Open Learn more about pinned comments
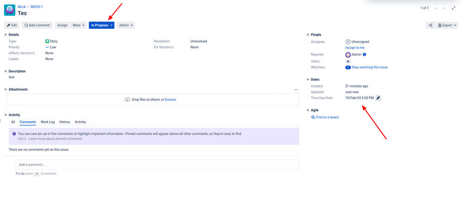463x217 pixels. 55,139
